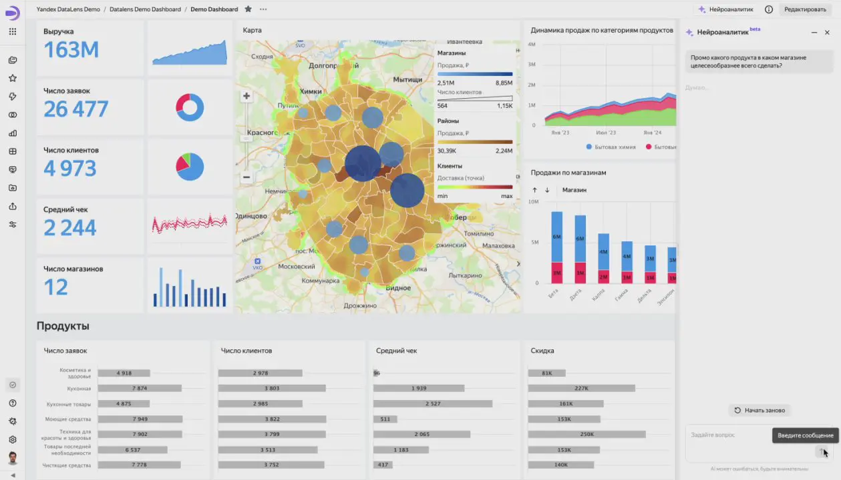The height and width of the screenshot is (480, 841).
Task: Sort store sales chart ascending
Action: click(534, 190)
